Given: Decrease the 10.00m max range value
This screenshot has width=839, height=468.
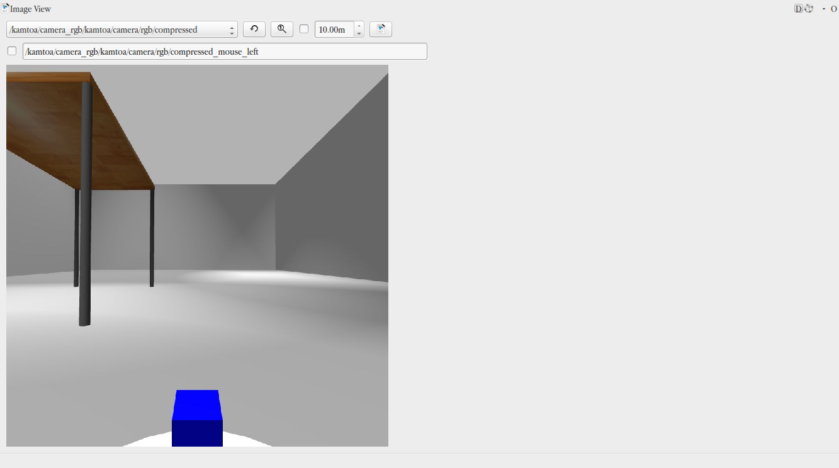Looking at the screenshot, I should pyautogui.click(x=359, y=33).
